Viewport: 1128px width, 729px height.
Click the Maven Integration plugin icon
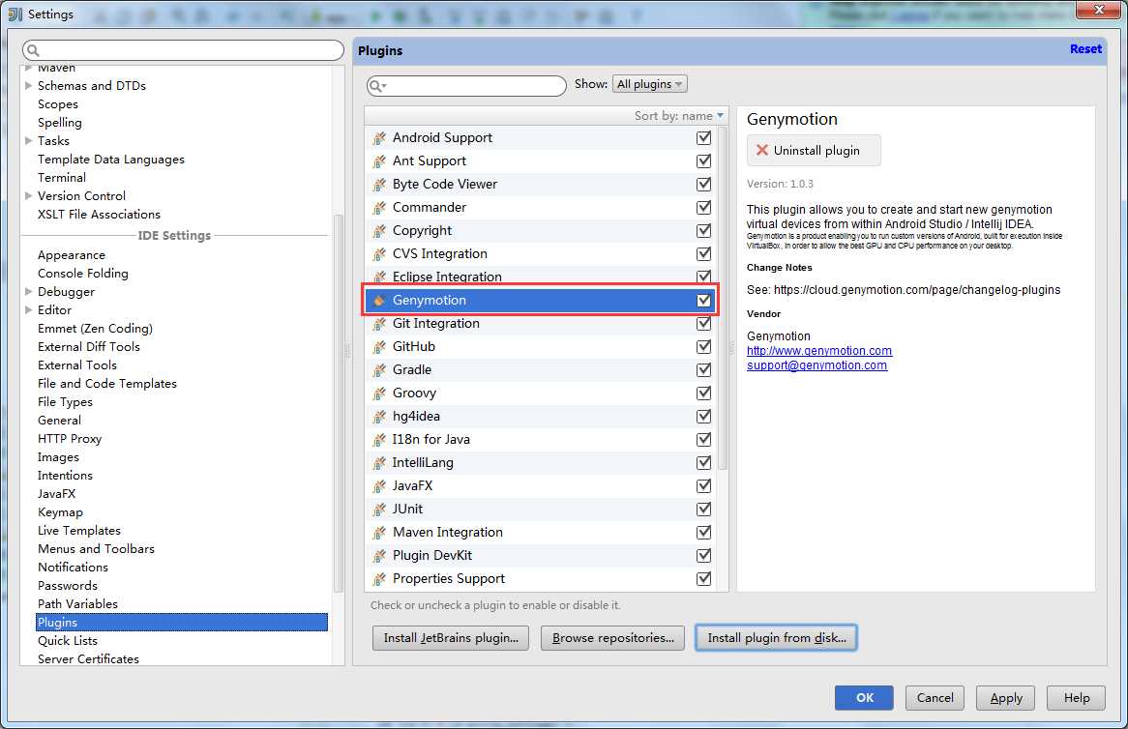379,533
